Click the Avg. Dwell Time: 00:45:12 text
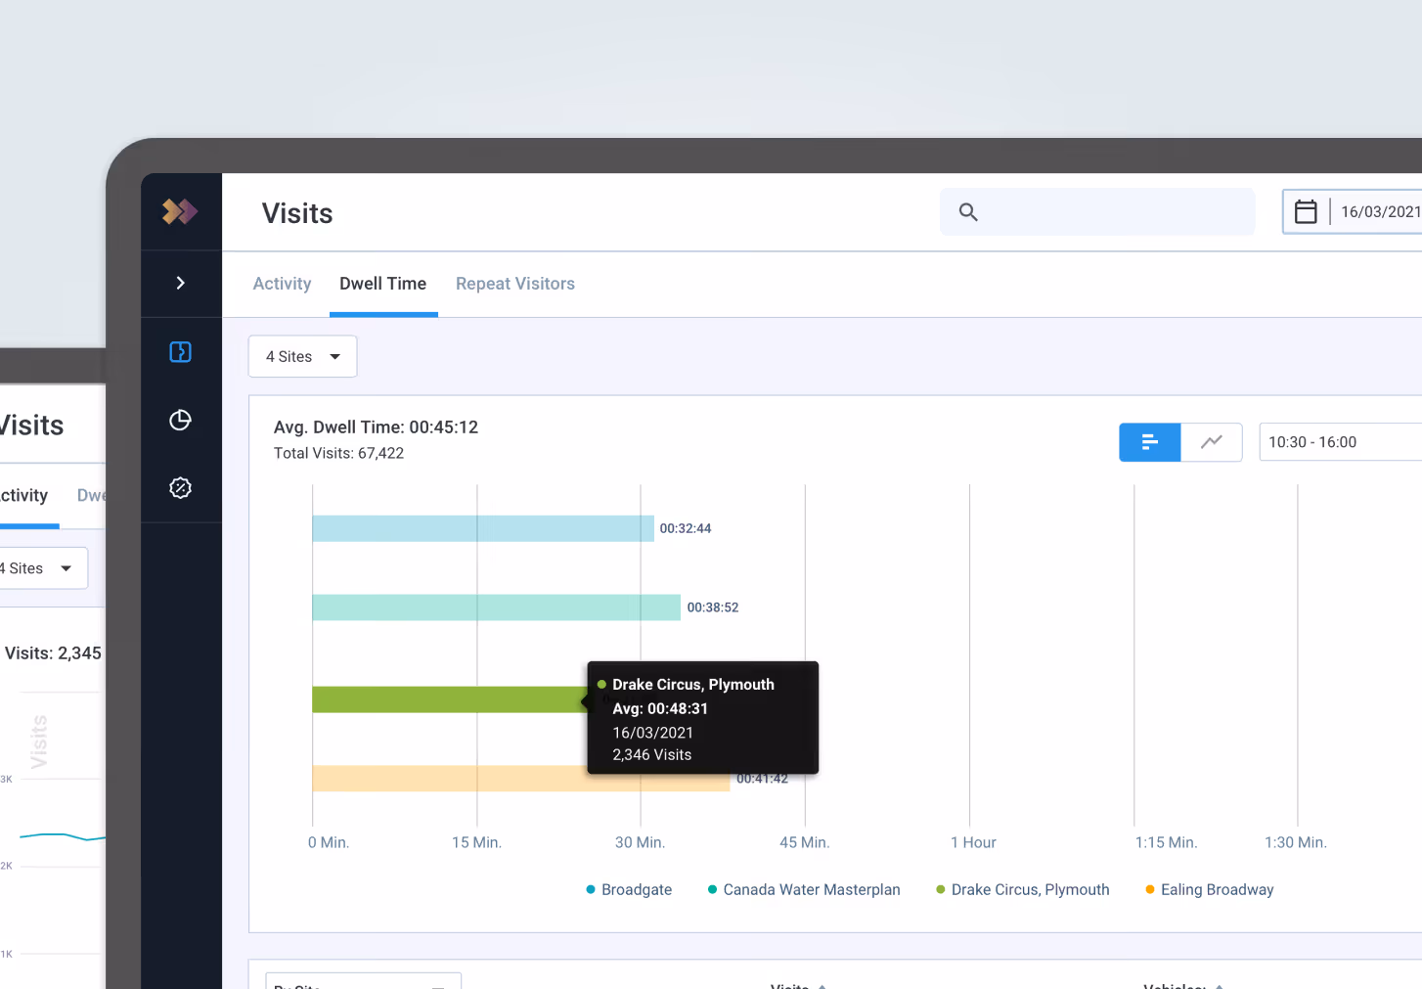This screenshot has height=989, width=1422. (x=376, y=427)
